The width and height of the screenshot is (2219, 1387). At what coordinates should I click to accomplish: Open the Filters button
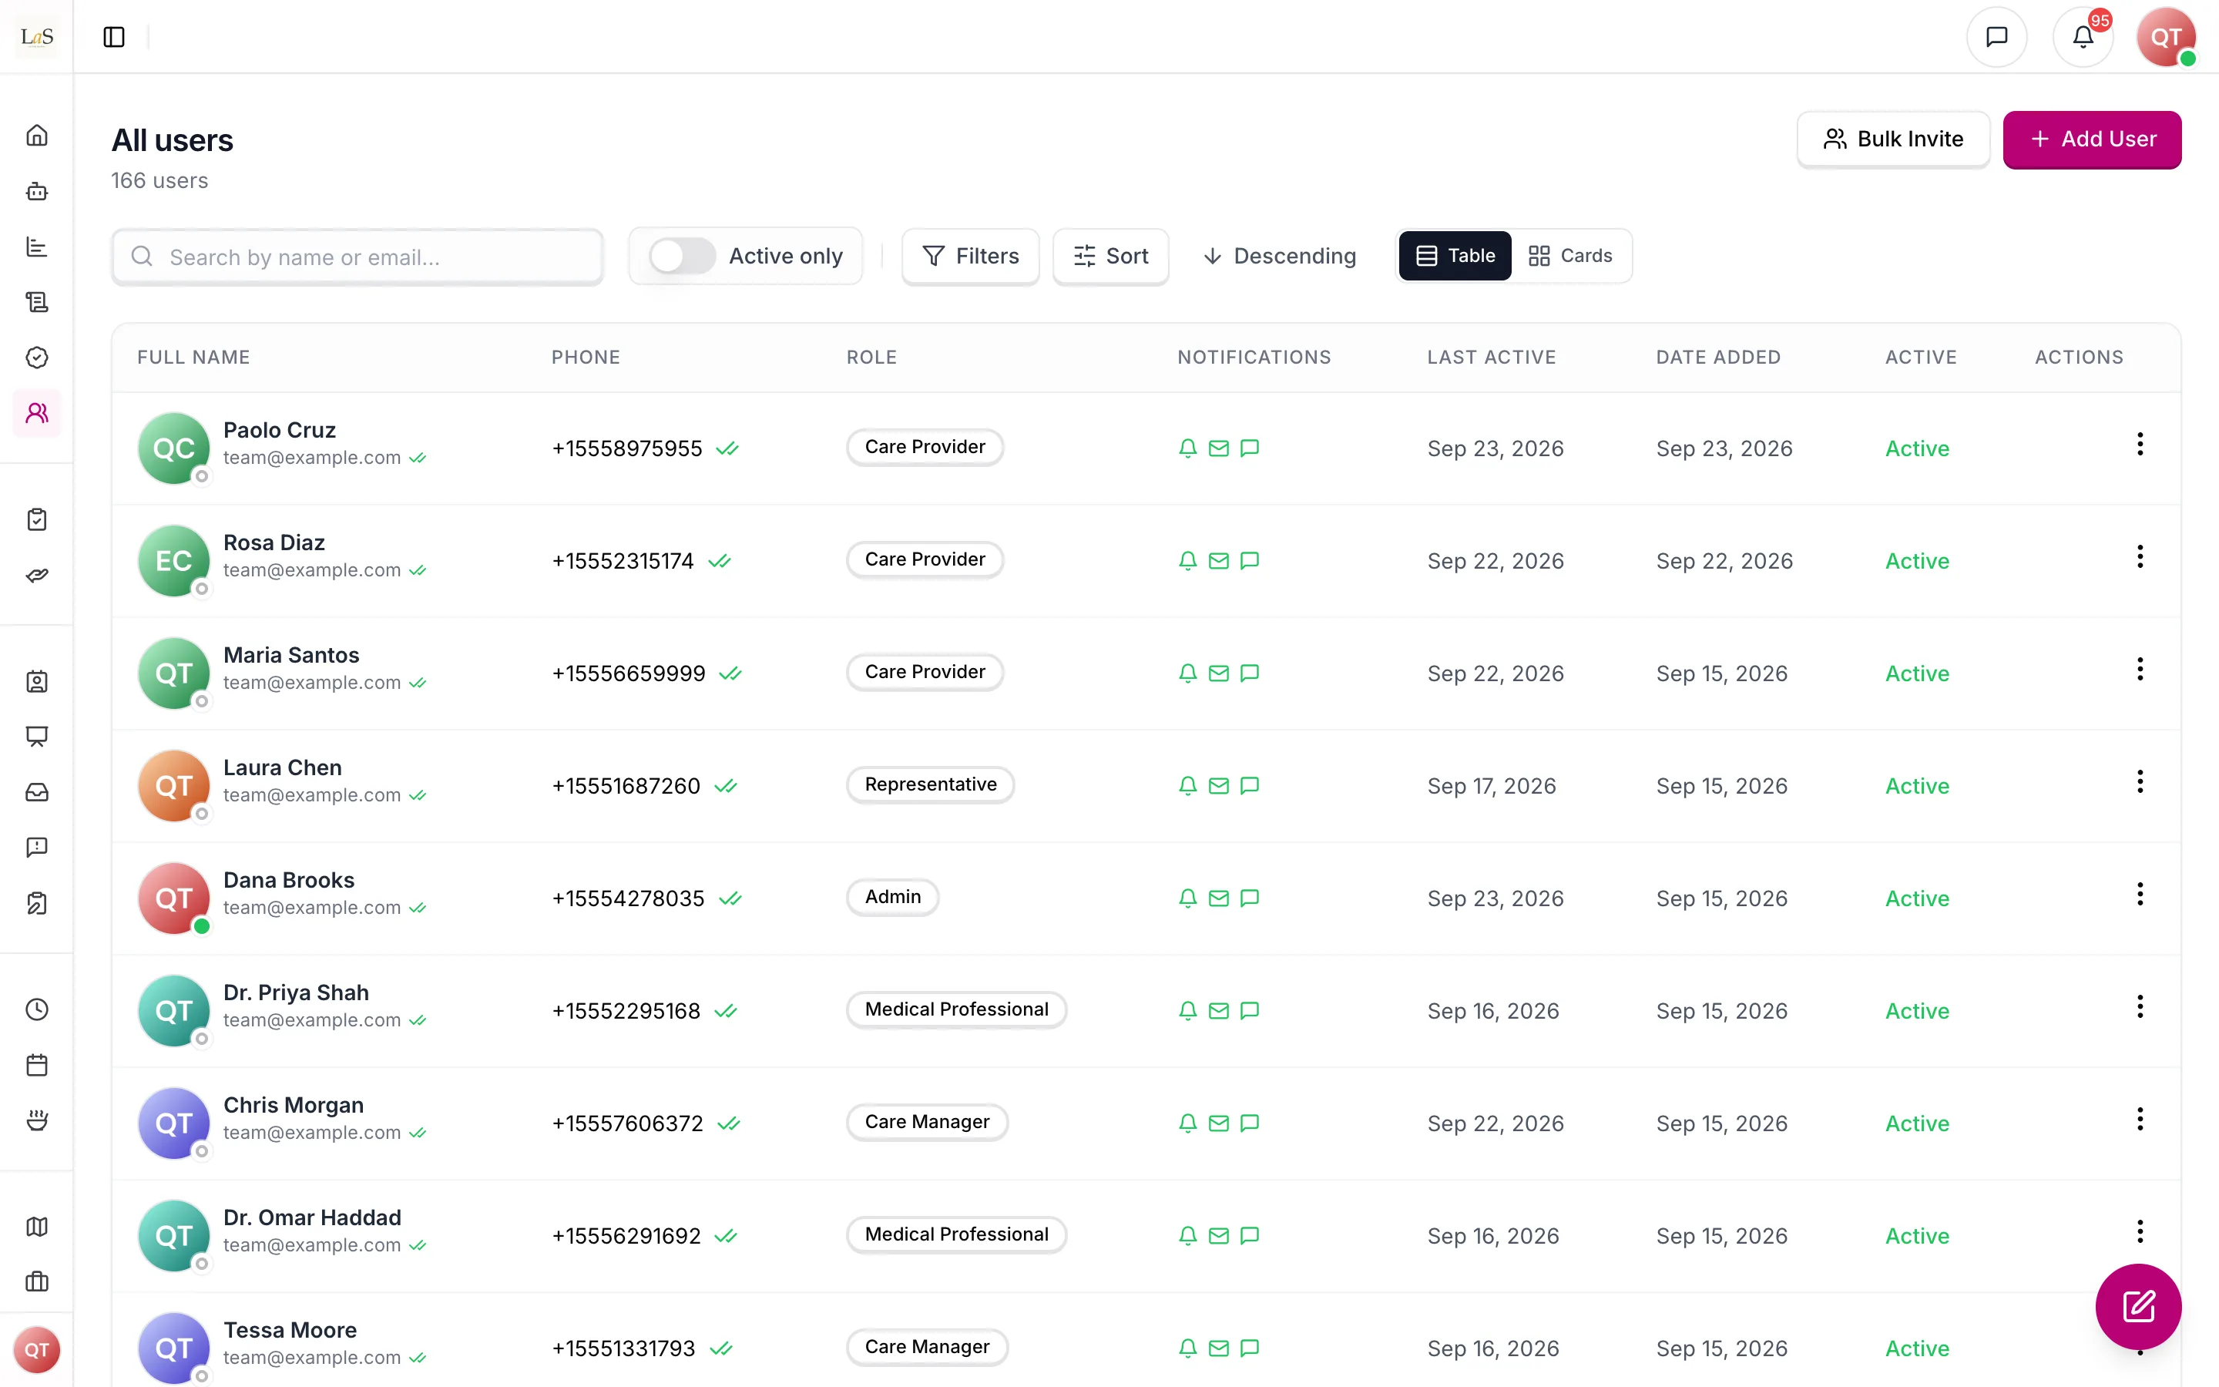coord(970,256)
